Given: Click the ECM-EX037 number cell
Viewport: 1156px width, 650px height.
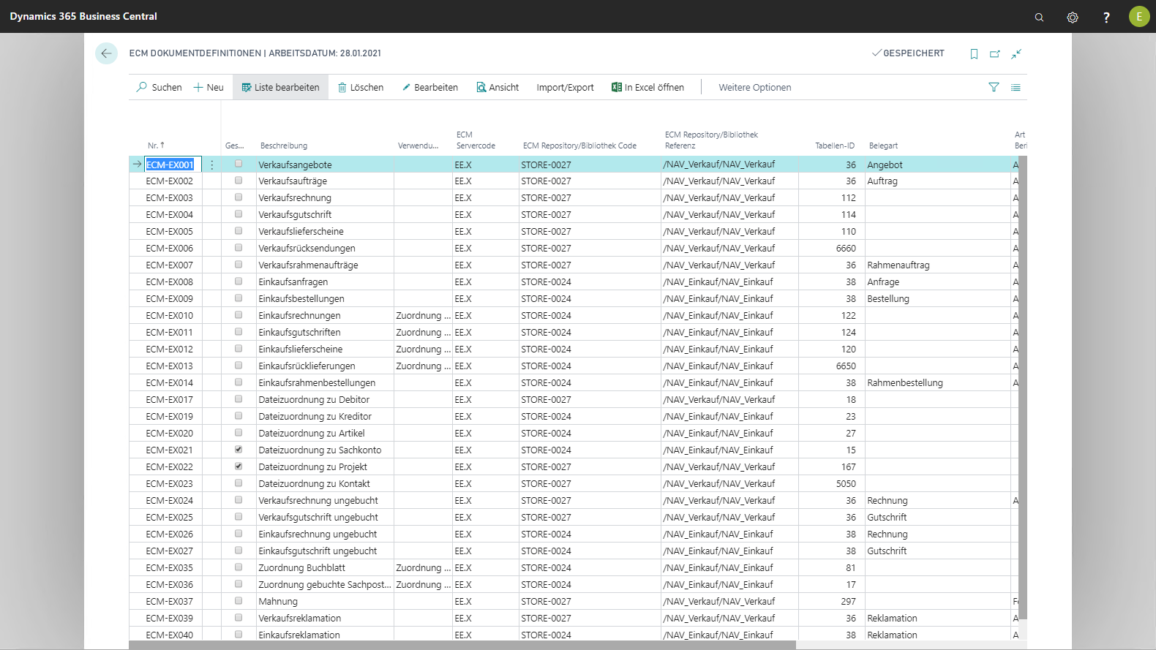Looking at the screenshot, I should coord(169,601).
